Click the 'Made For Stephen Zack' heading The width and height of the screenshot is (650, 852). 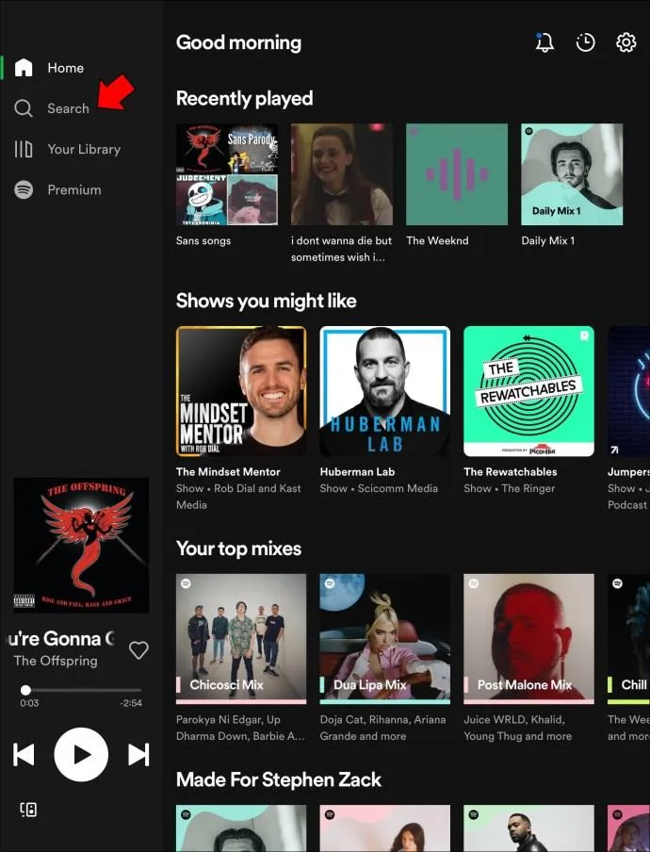click(x=279, y=779)
